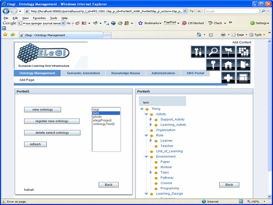Click the Add to Favorites star-plus icon
Screen dimensions: 273x205
[13, 35]
